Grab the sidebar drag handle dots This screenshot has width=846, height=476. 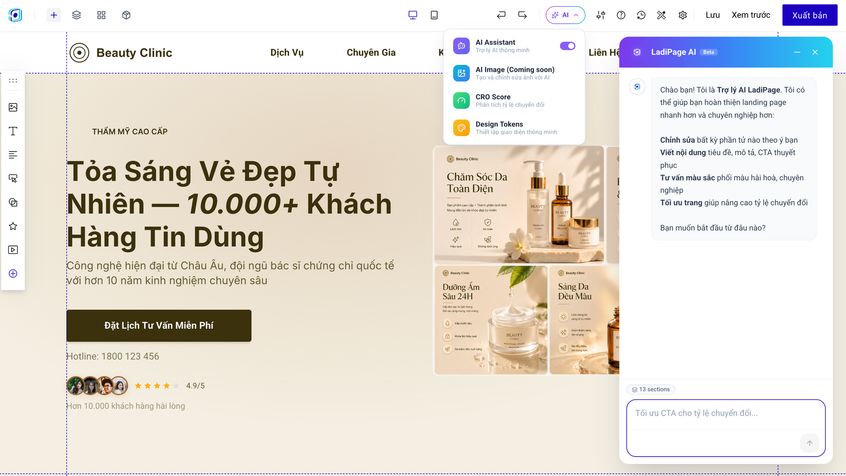[13, 81]
